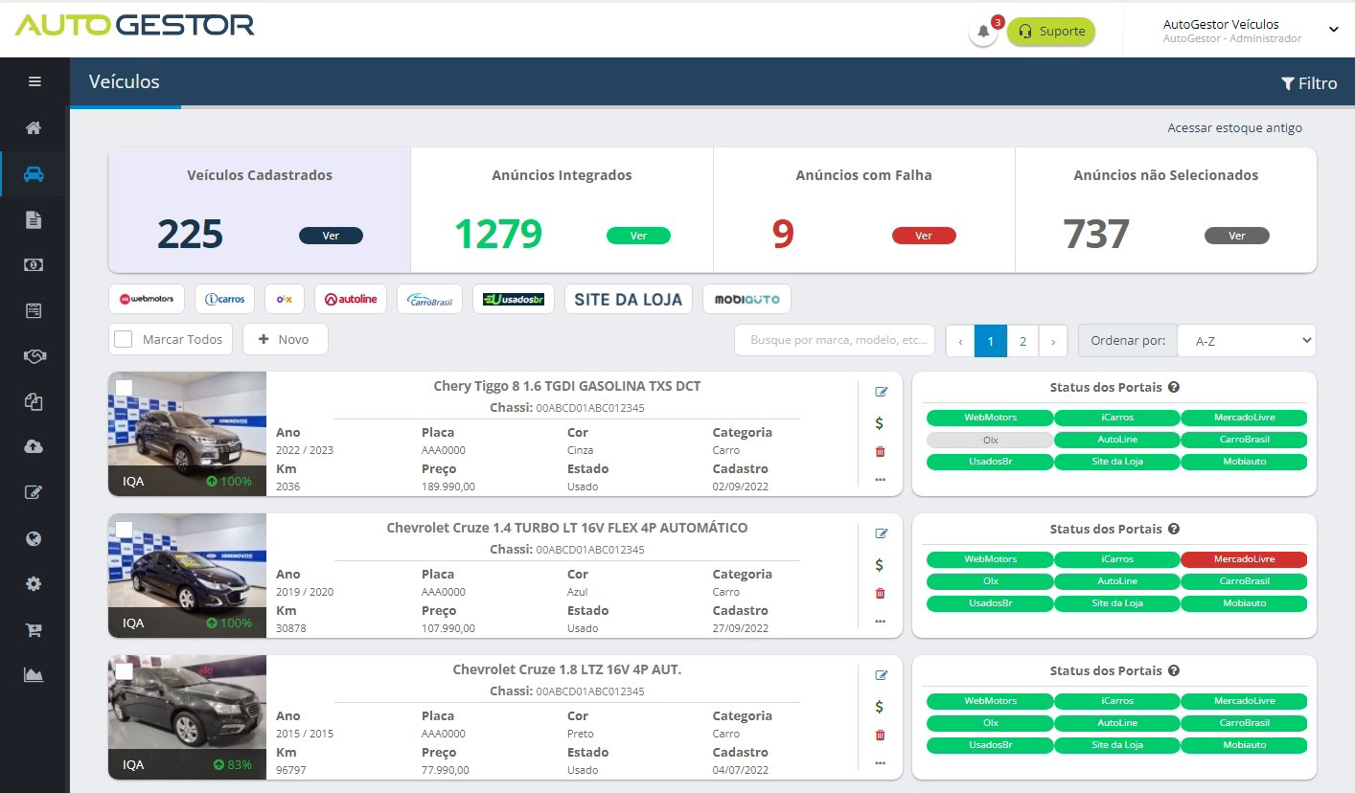Go to previous page arrow in pagination
This screenshot has height=793, width=1355.
click(960, 340)
